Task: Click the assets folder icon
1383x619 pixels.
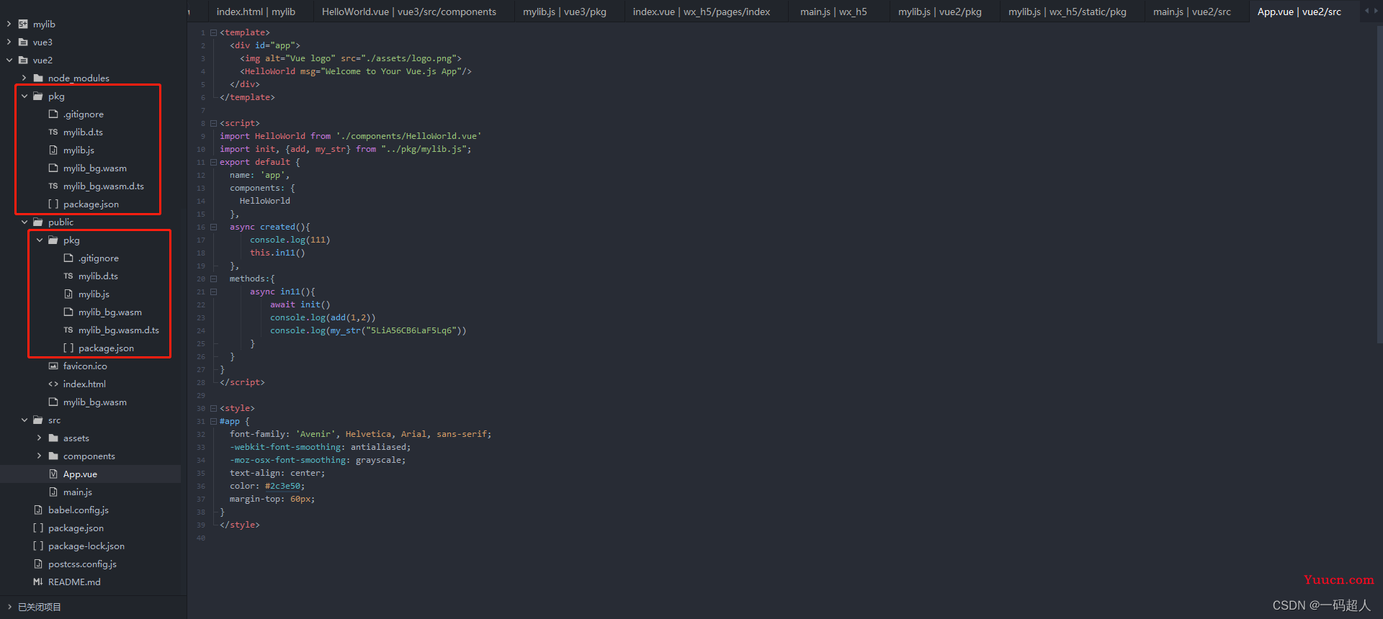Action: point(53,438)
